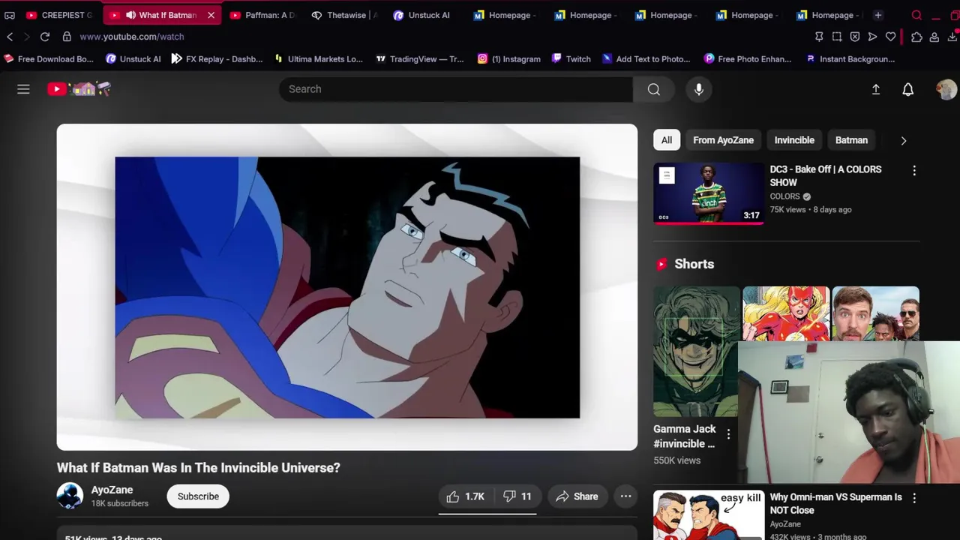
Task: Reload the page
Action: tap(45, 37)
